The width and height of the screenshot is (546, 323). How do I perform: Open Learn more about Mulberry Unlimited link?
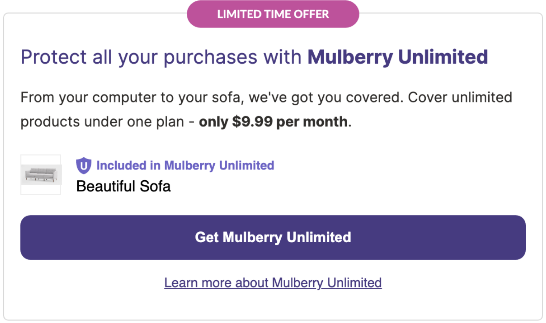click(273, 282)
